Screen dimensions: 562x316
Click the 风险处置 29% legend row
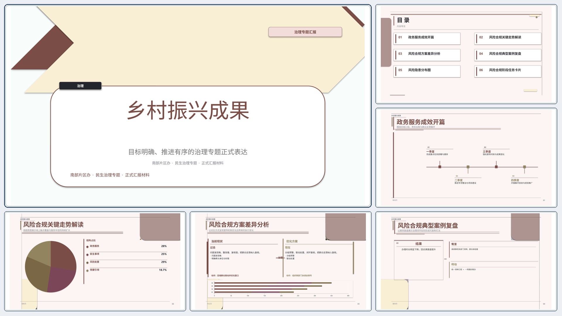pyautogui.click(x=126, y=262)
